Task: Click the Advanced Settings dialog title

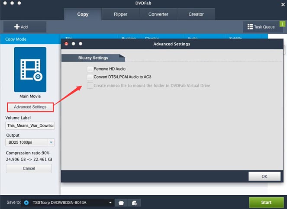Action: tap(172, 44)
